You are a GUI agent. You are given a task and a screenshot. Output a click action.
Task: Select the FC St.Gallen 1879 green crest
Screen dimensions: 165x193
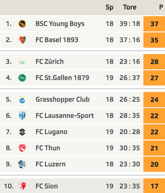[x=22, y=78]
